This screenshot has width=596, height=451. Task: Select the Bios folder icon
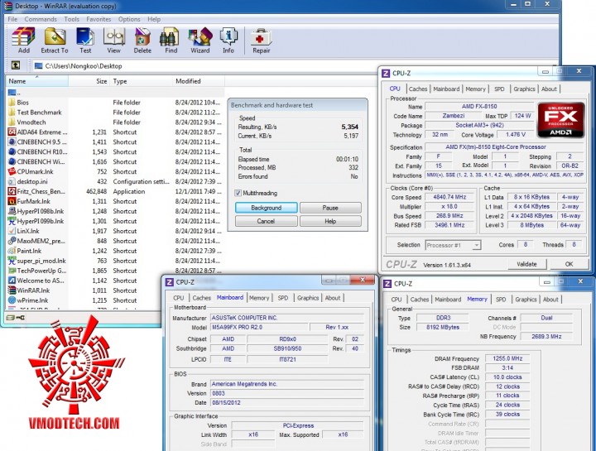(x=12, y=103)
